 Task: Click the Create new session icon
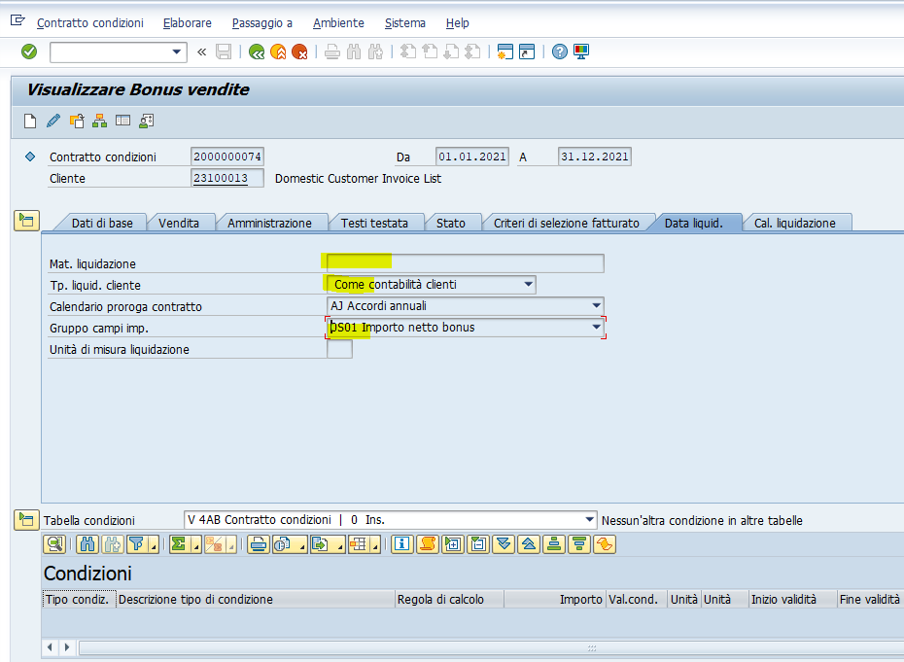click(x=505, y=52)
